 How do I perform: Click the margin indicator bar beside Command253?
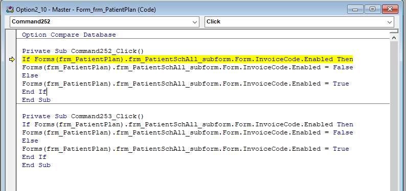pyautogui.click(x=11, y=116)
